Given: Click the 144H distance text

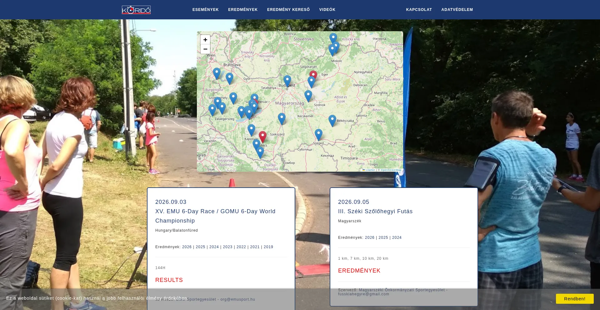Looking at the screenshot, I should click(x=160, y=268).
